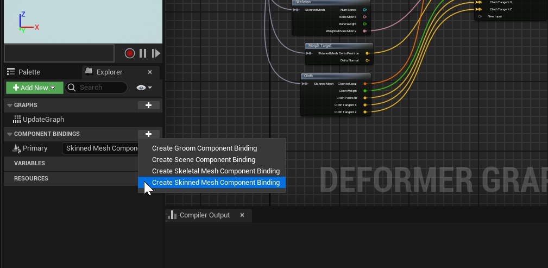Image resolution: width=548 pixels, height=268 pixels.
Task: Open the Compiler Output tab
Action: (x=204, y=215)
